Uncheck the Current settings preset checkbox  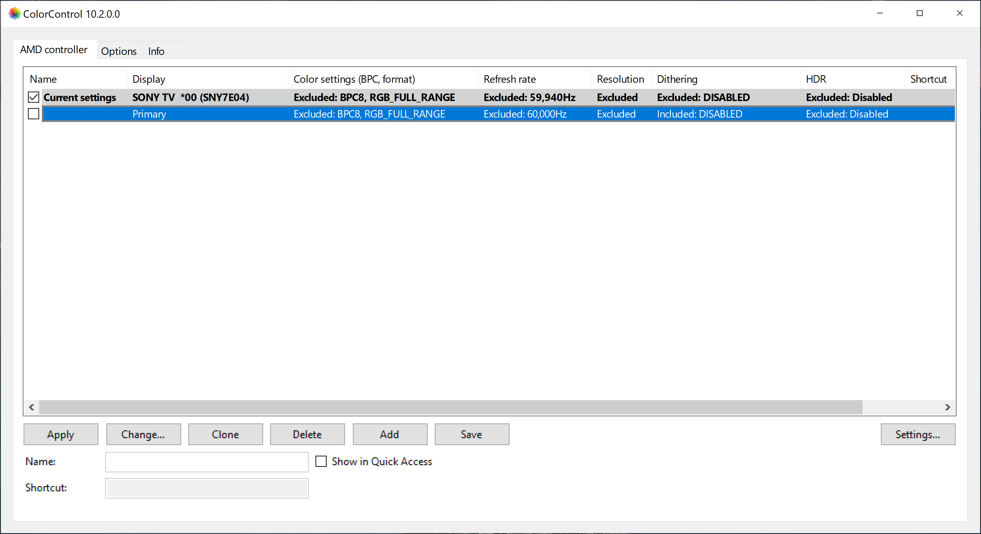tap(33, 97)
